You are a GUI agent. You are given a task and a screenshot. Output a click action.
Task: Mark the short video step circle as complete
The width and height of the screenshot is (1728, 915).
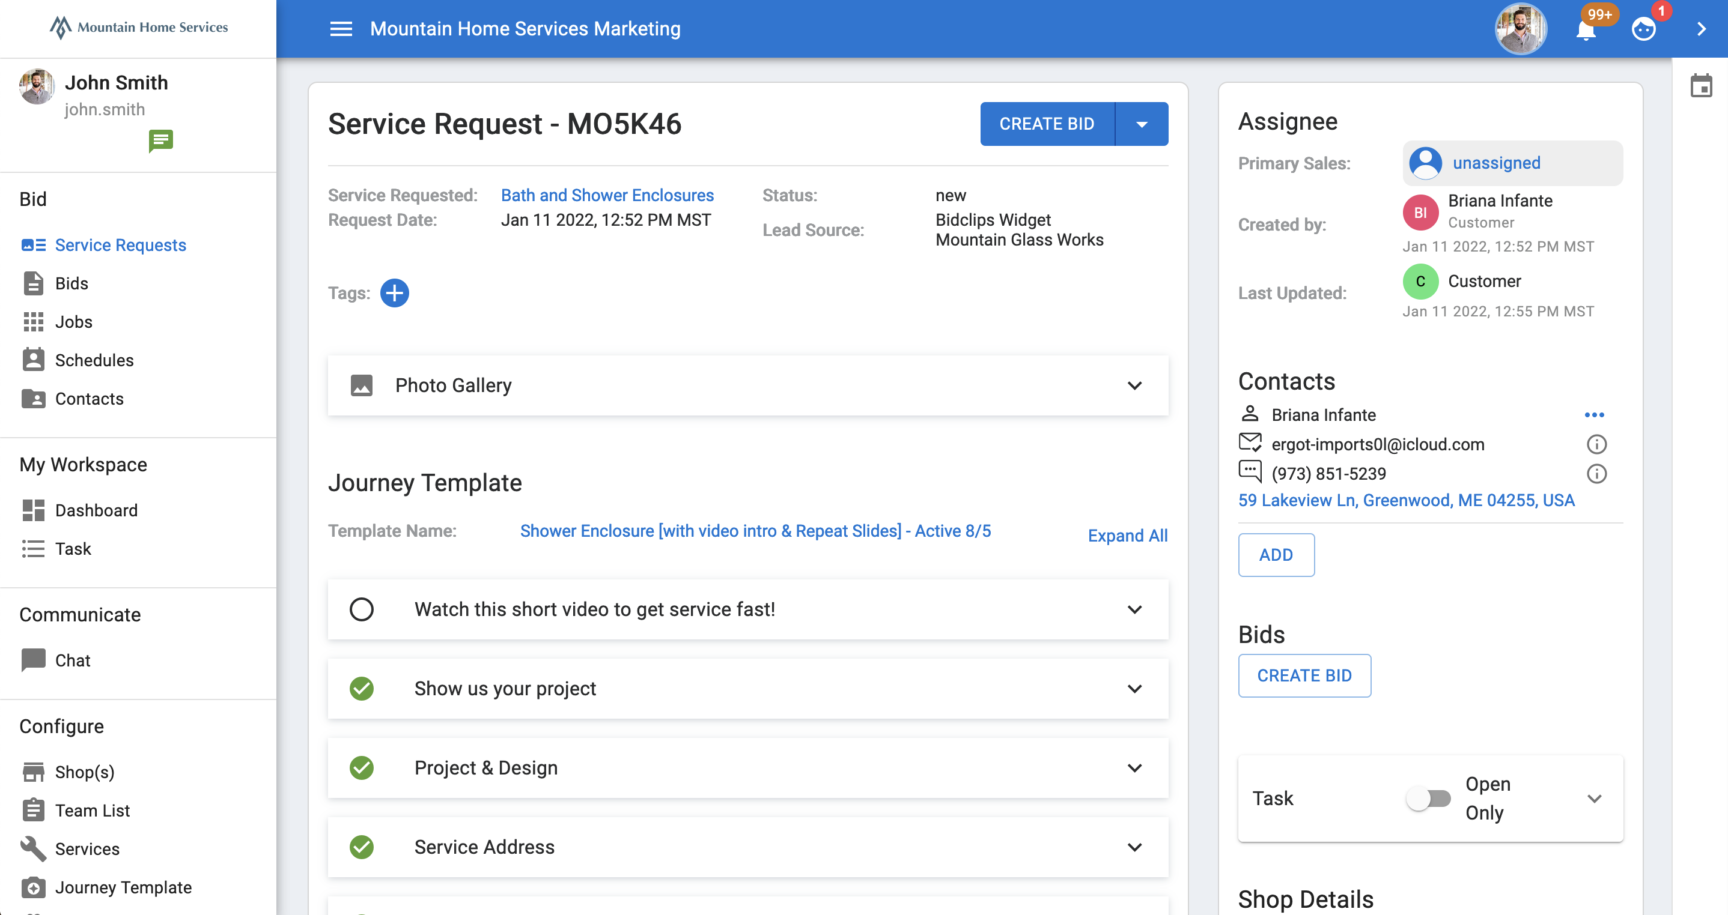[362, 609]
